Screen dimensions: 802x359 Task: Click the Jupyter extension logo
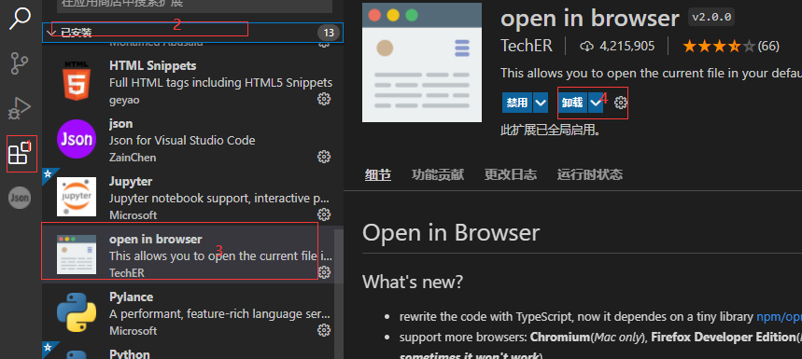(x=77, y=197)
